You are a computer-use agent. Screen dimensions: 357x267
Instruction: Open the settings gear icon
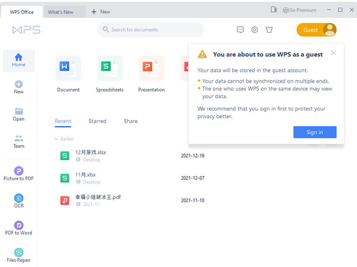255,30
